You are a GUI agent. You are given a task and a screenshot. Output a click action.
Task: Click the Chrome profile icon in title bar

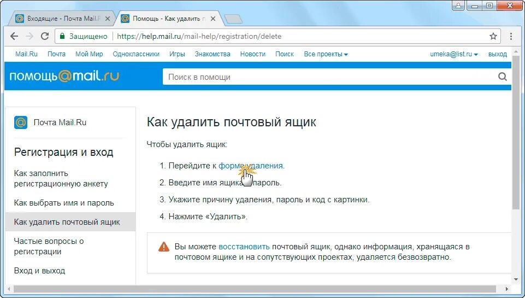point(458,5)
